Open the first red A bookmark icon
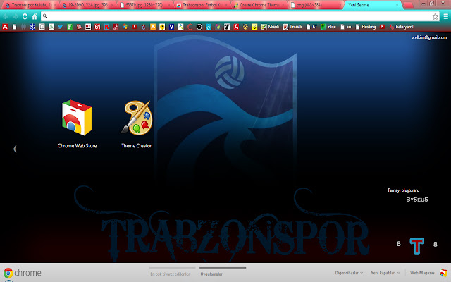Viewport: 451px width, 282px height. tap(5, 27)
